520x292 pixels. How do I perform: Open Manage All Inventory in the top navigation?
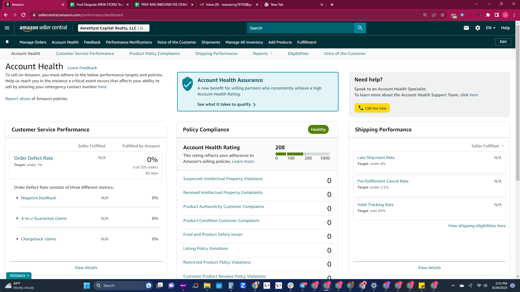[244, 42]
